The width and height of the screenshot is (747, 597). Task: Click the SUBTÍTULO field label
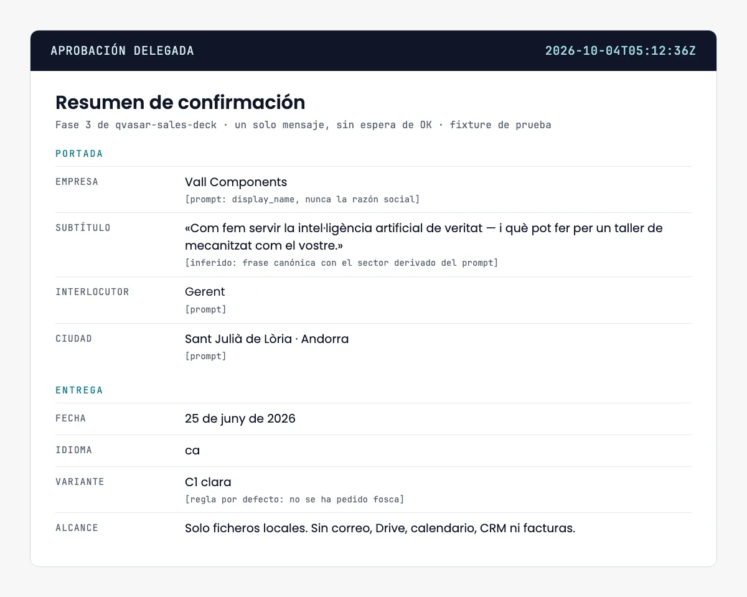coord(83,228)
